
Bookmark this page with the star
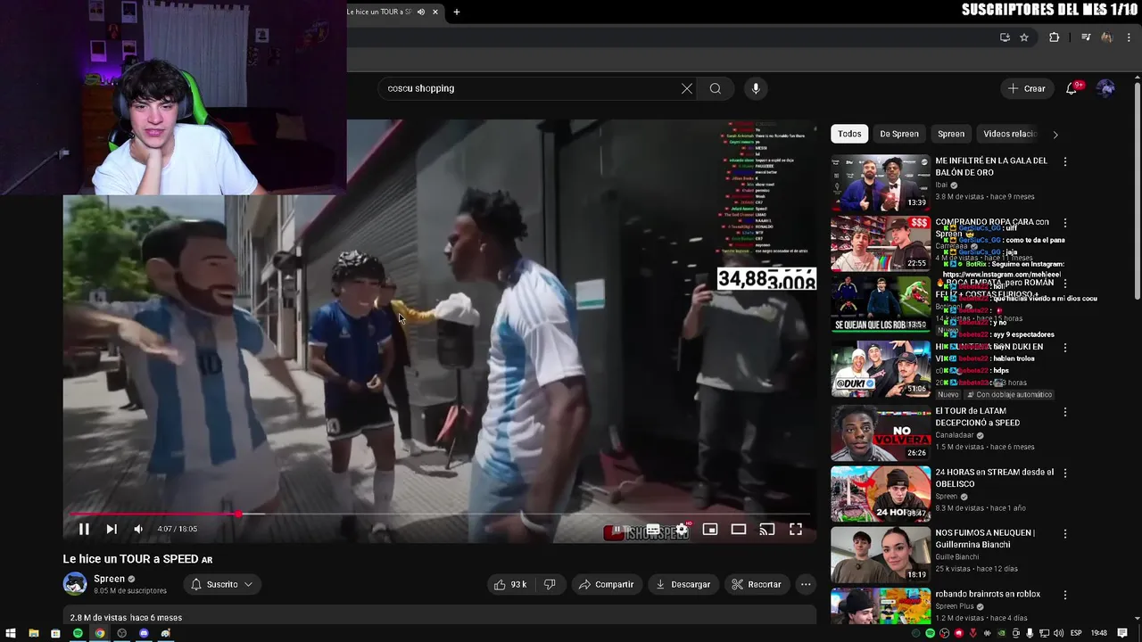pyautogui.click(x=1024, y=37)
